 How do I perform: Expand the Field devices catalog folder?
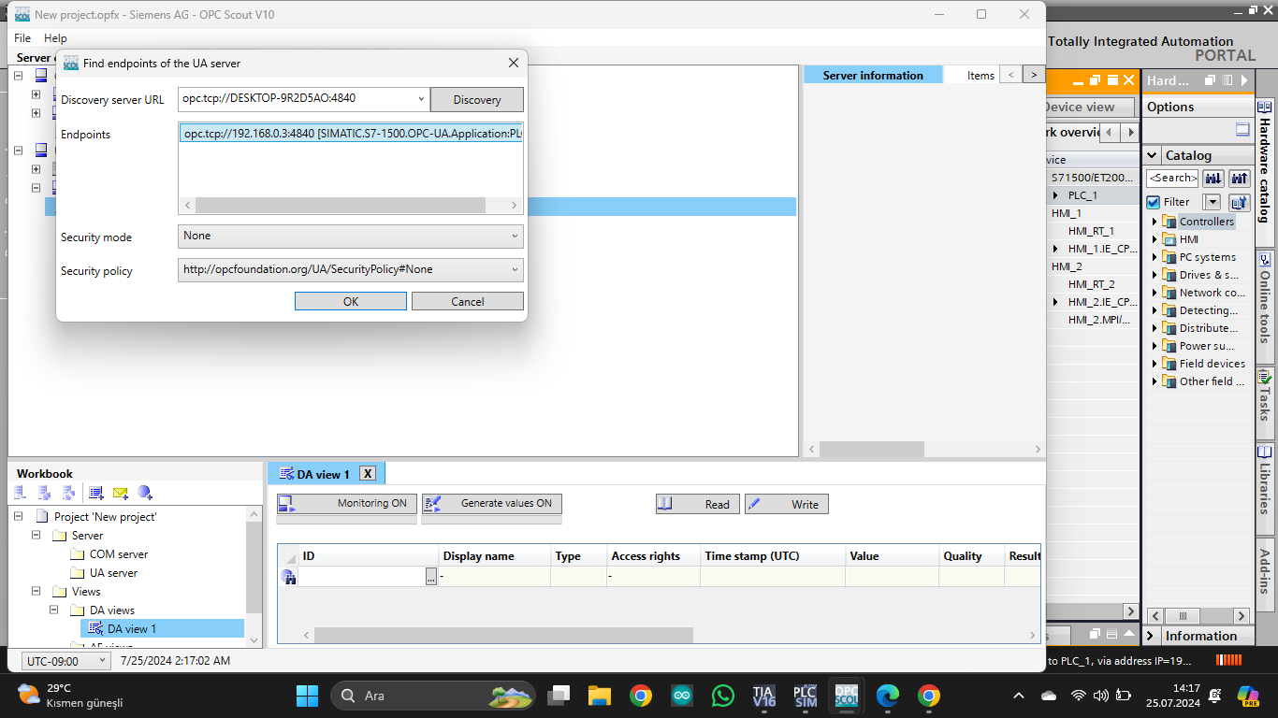[x=1155, y=364]
